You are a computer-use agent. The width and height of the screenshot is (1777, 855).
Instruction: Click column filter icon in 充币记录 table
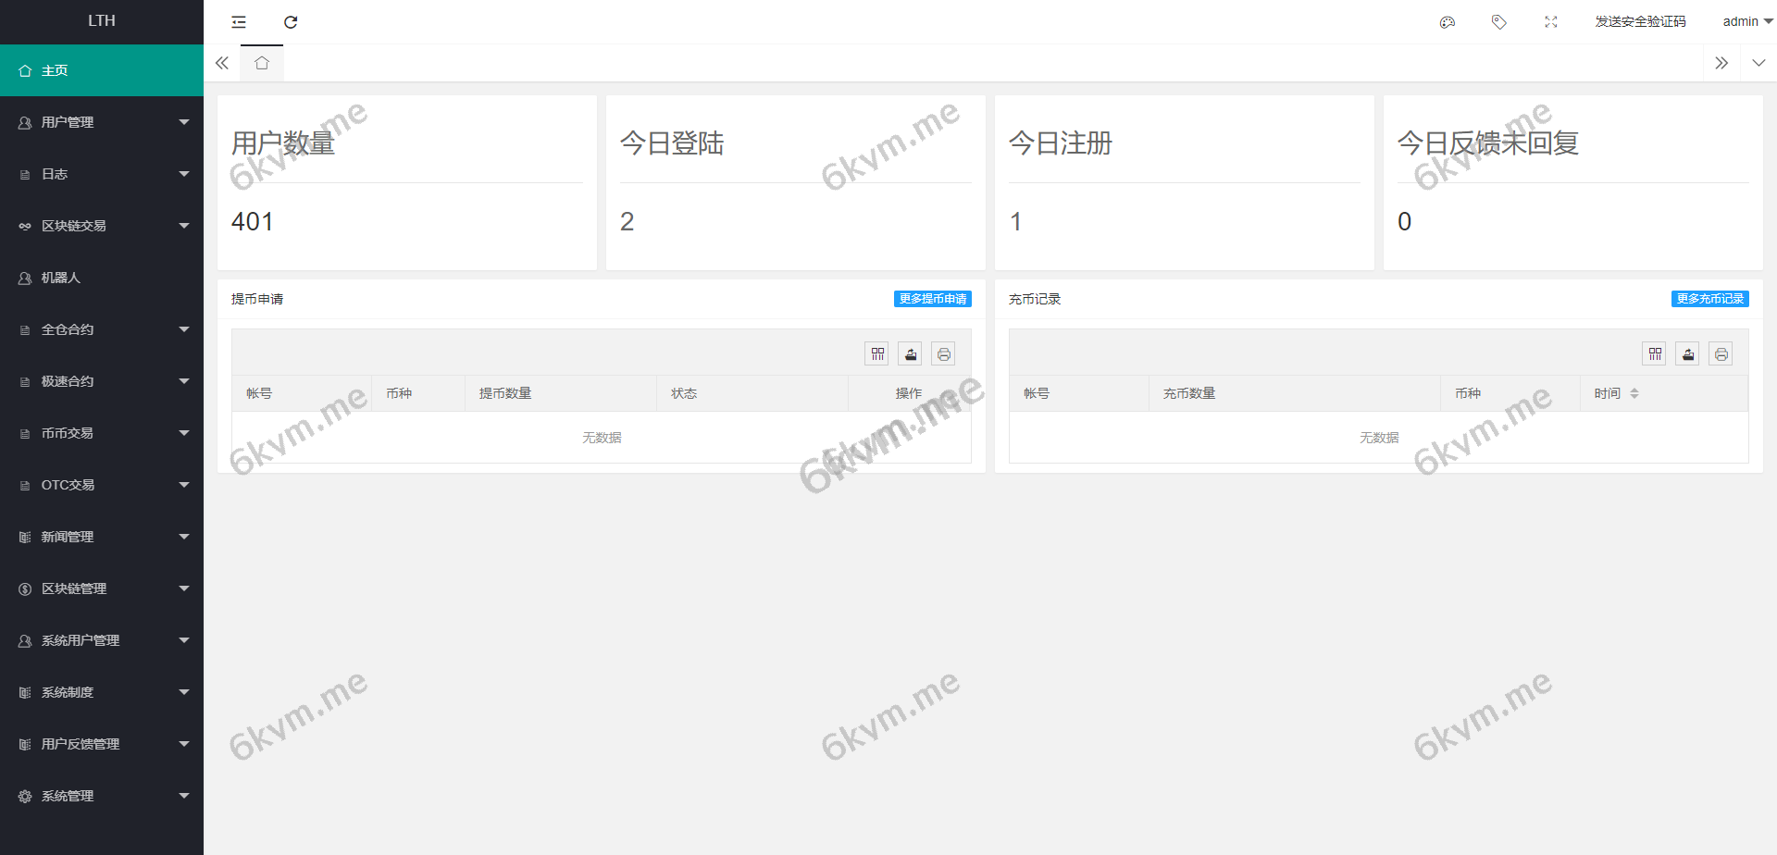pyautogui.click(x=1655, y=354)
